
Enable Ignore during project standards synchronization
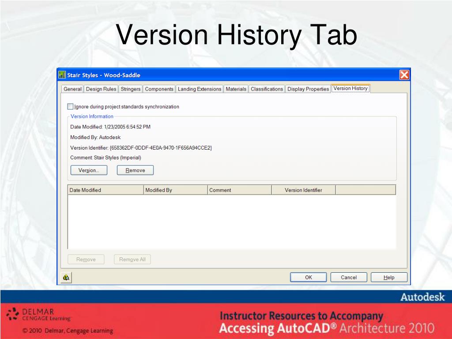[x=70, y=106]
